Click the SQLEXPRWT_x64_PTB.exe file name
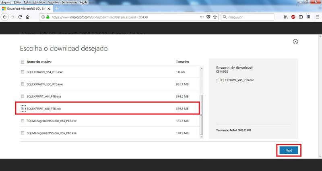Screen dimensions: 322x171 (x=44, y=96)
